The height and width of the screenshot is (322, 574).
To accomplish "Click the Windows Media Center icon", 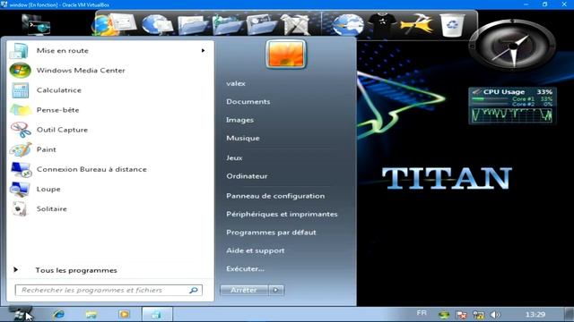I will 20,70.
